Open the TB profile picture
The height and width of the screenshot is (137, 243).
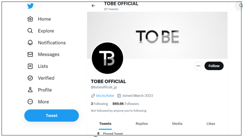point(107,58)
